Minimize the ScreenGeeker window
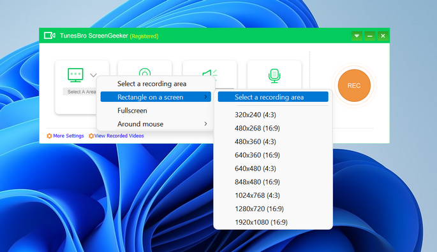Image resolution: width=437 pixels, height=252 pixels. click(x=370, y=36)
